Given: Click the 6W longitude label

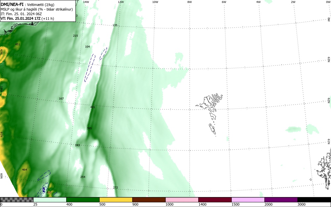Looking at the screenshot, I should (224, 2).
